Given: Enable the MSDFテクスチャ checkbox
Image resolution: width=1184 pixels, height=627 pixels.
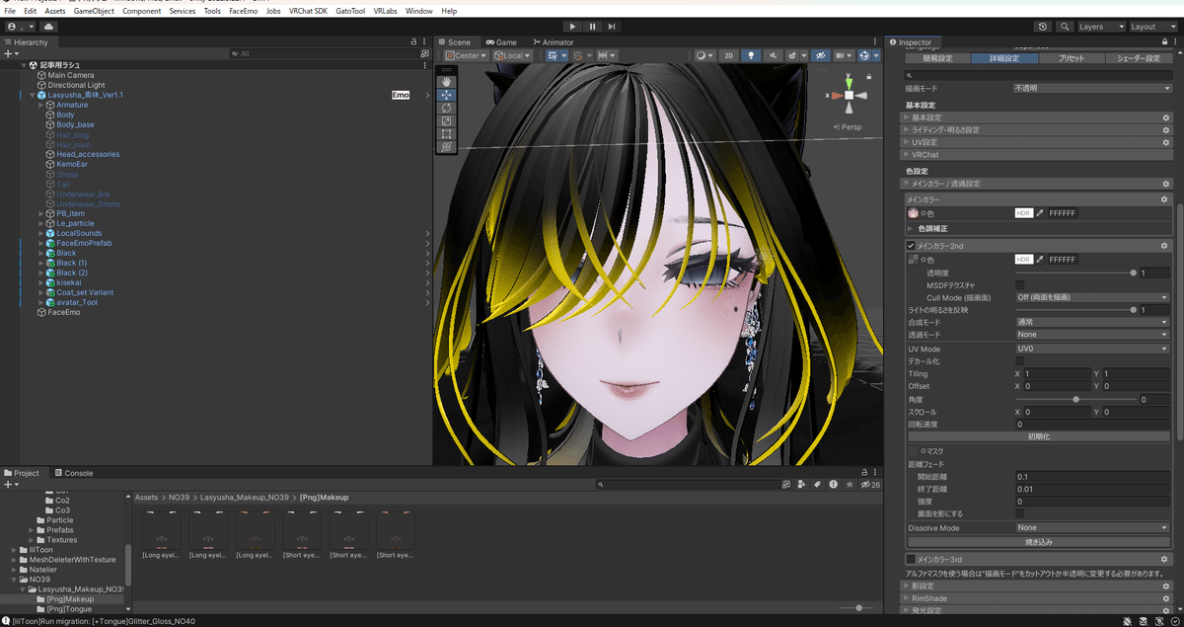Looking at the screenshot, I should [x=1019, y=284].
